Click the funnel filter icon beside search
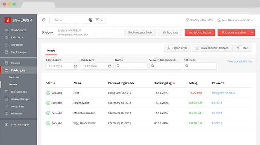 [97, 20]
